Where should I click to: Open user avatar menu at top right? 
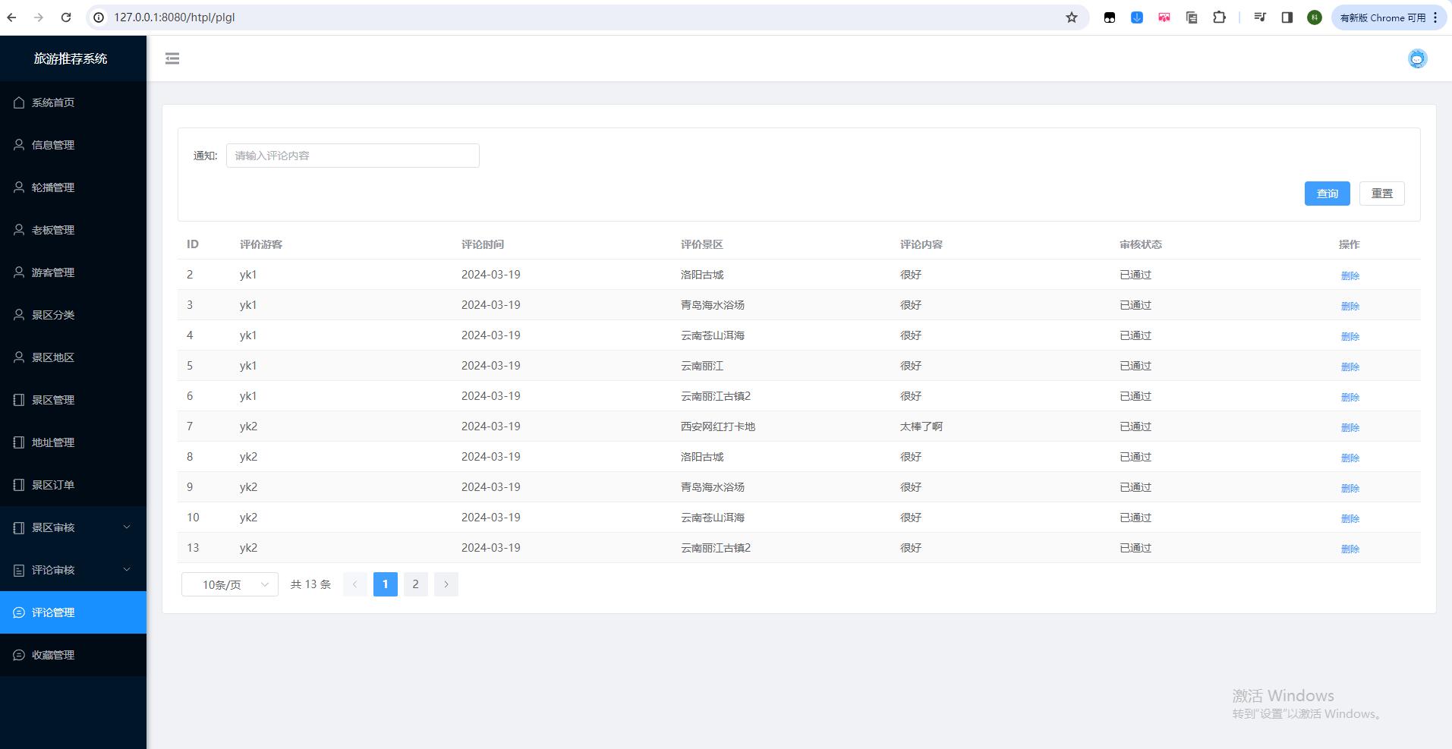click(1417, 58)
